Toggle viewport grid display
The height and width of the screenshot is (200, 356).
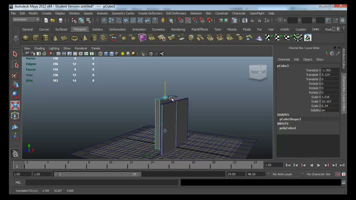tap(58, 54)
